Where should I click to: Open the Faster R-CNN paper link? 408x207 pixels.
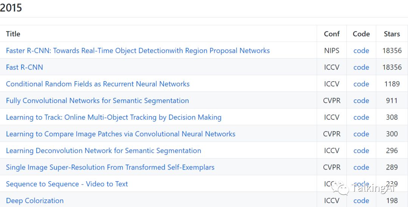tap(138, 51)
